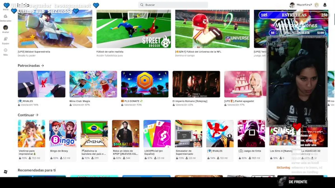The height and width of the screenshot is (188, 335).
Task: Open Bingo de Bloxy game icon
Action: pyautogui.click(x=63, y=134)
